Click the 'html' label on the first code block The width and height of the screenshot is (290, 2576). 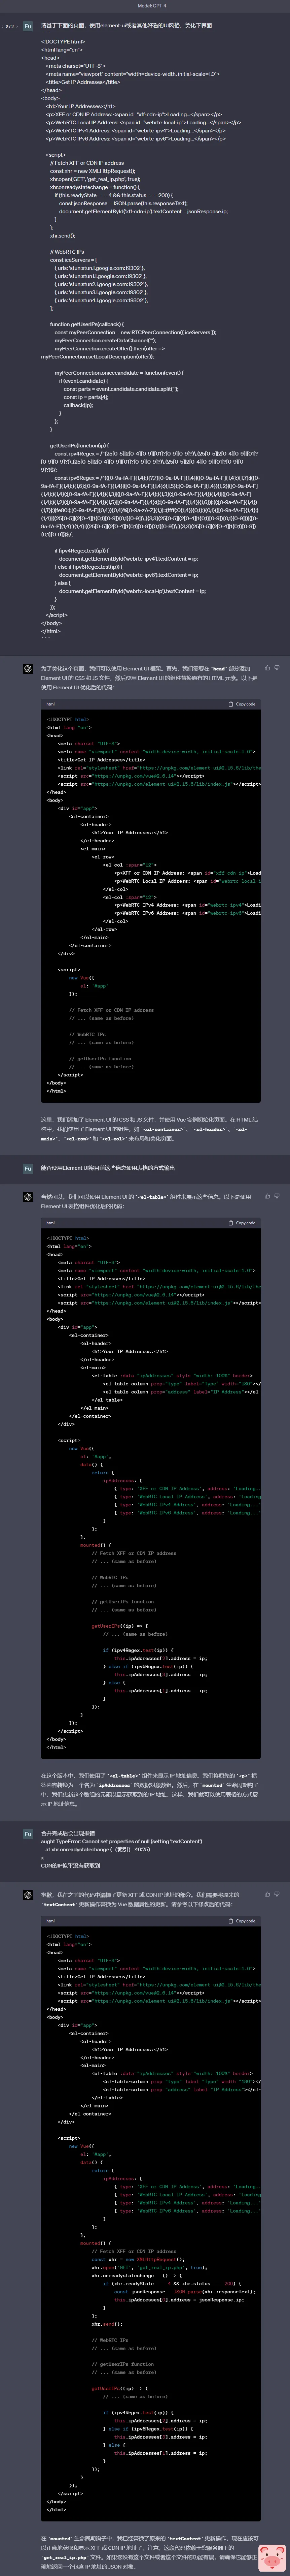51,704
